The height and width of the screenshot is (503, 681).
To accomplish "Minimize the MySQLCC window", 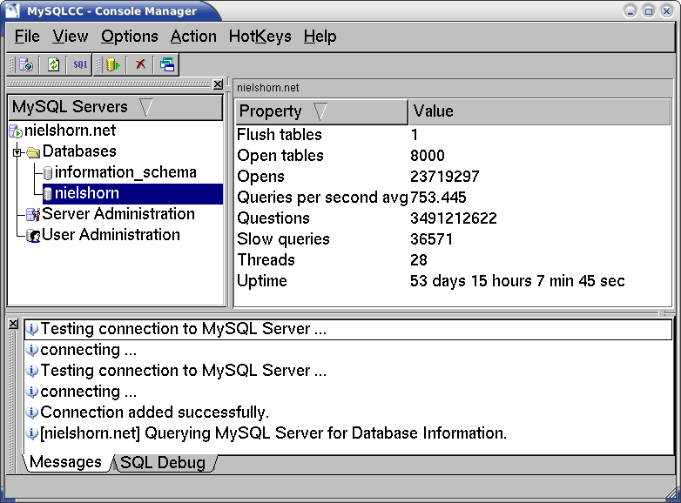I will pyautogui.click(x=630, y=10).
